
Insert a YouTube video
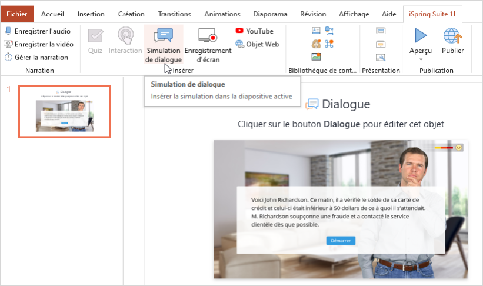[254, 31]
